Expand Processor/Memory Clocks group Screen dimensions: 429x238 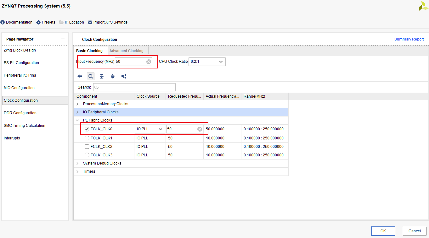tap(77, 104)
